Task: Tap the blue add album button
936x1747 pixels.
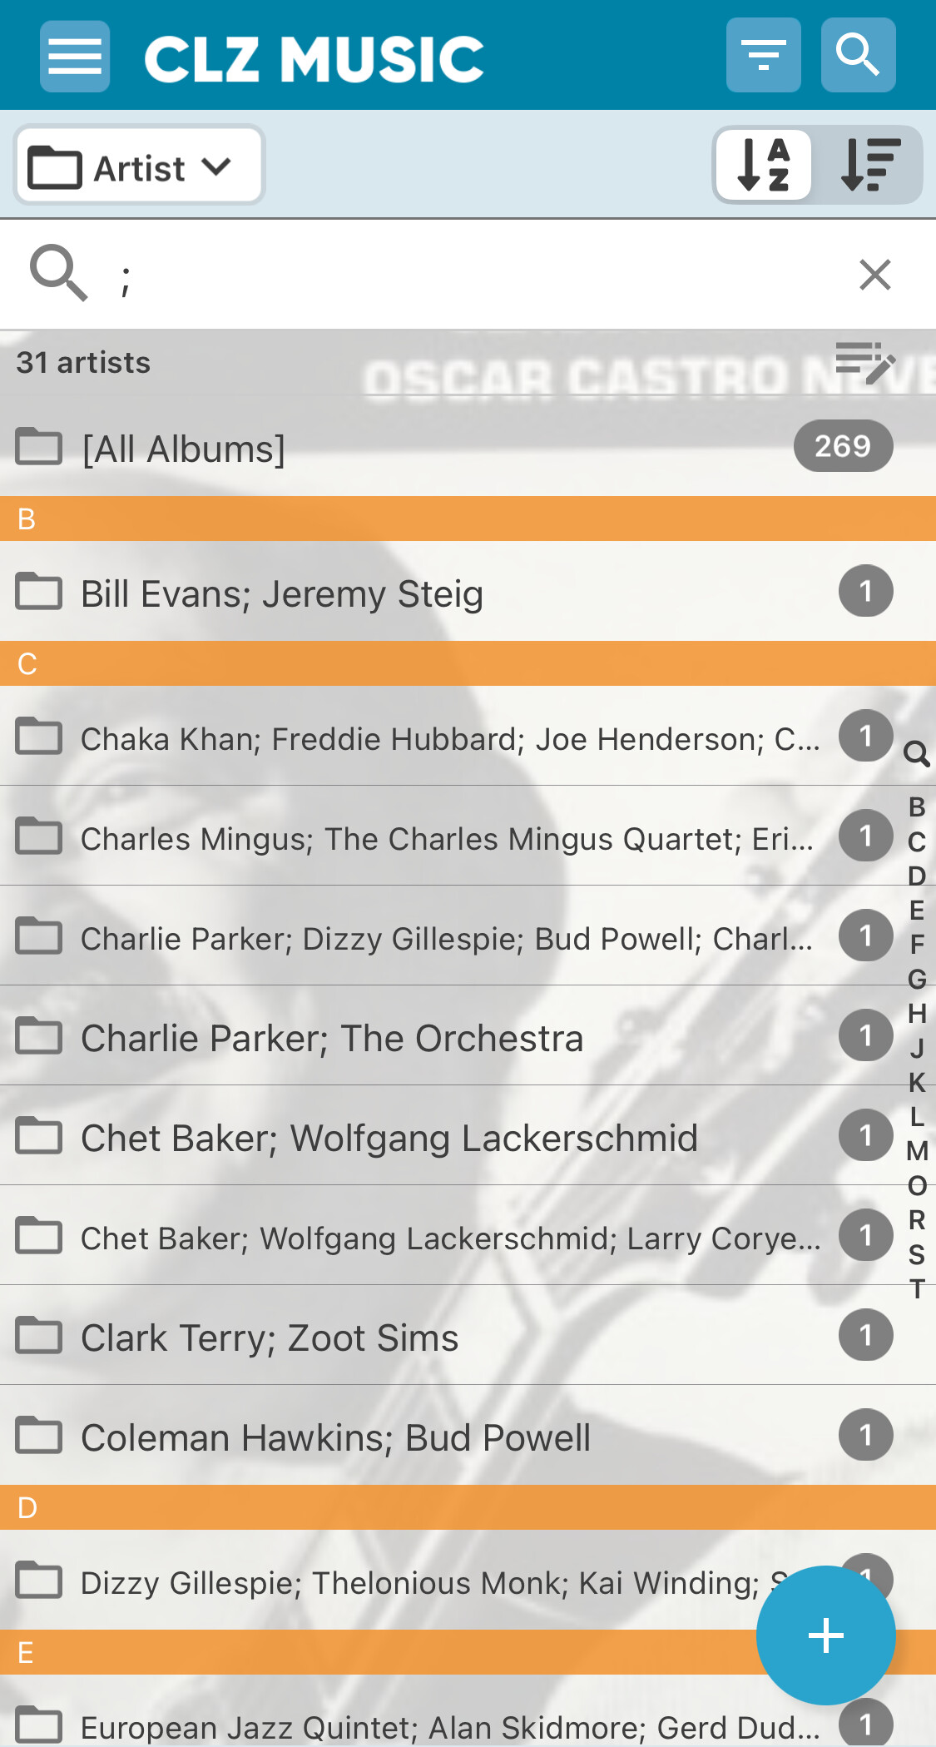Action: pyautogui.click(x=825, y=1635)
